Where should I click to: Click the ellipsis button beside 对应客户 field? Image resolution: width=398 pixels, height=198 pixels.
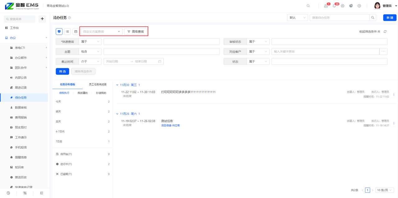[383, 52]
